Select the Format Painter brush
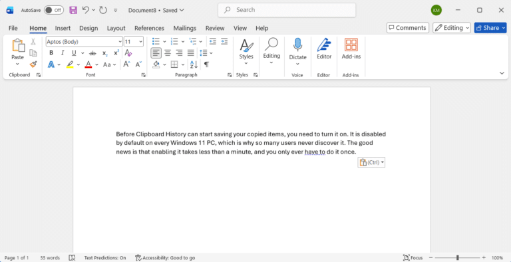Viewport: 511px width, 262px height. click(33, 64)
